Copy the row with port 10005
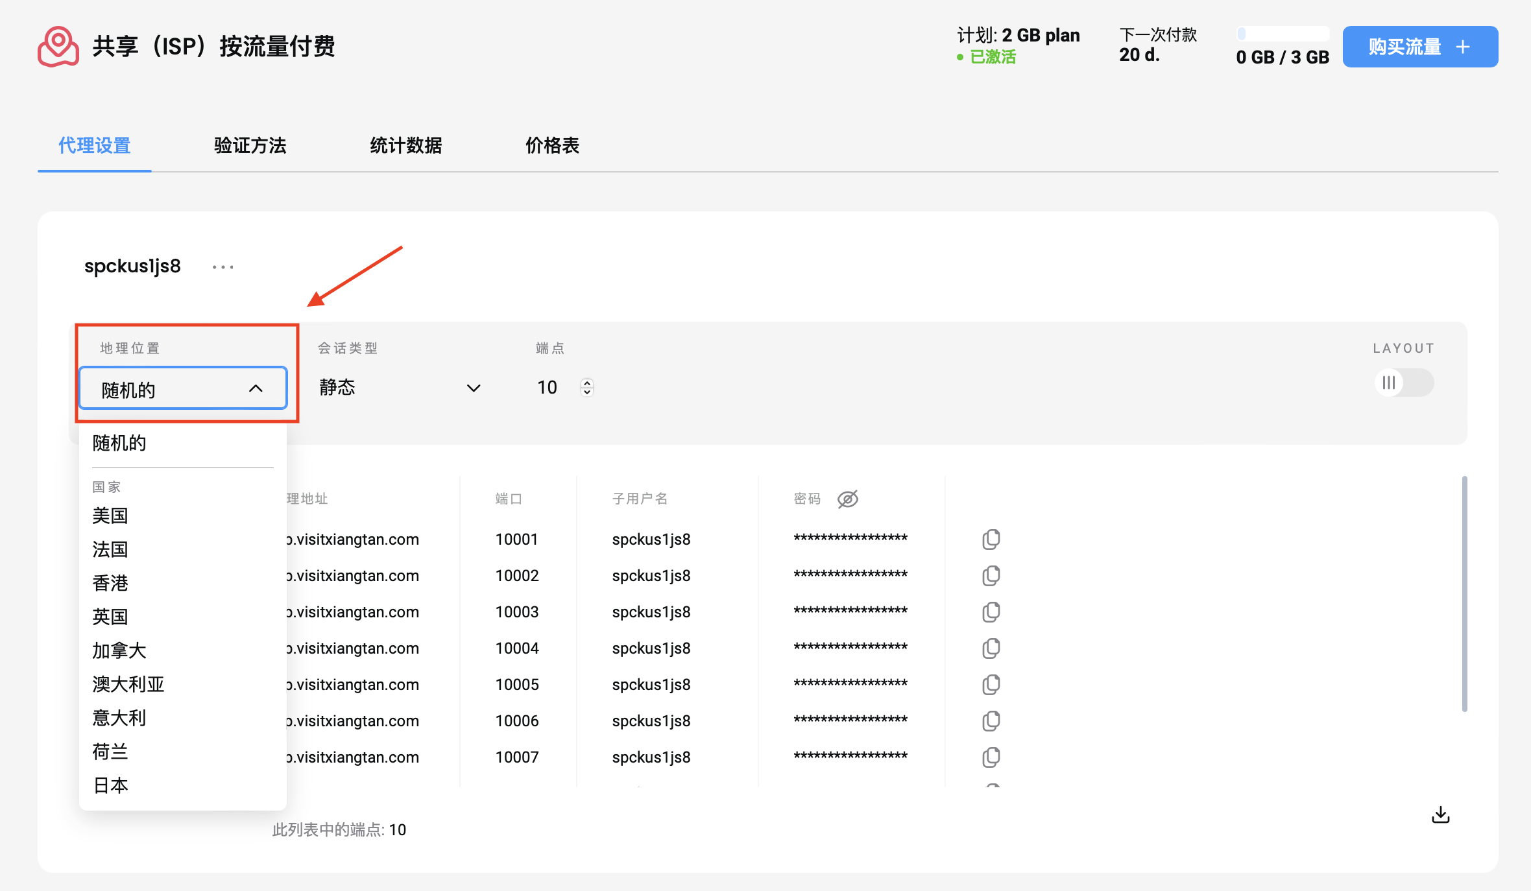Screen dimensions: 1531x891 click(x=991, y=685)
